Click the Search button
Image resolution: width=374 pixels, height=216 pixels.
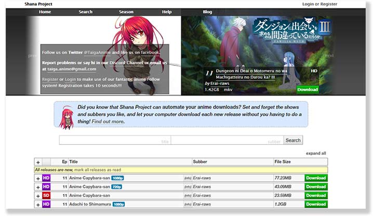pos(293,140)
